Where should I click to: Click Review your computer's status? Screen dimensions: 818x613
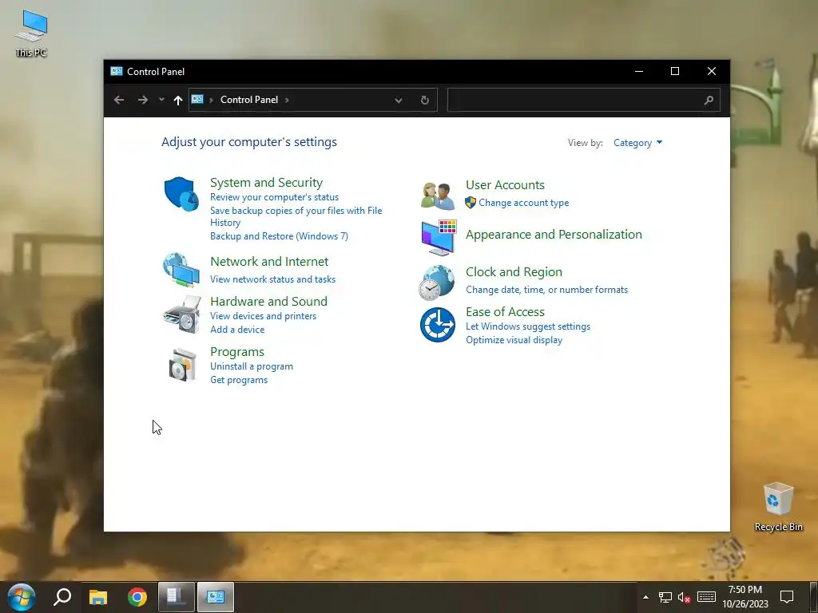(x=275, y=197)
